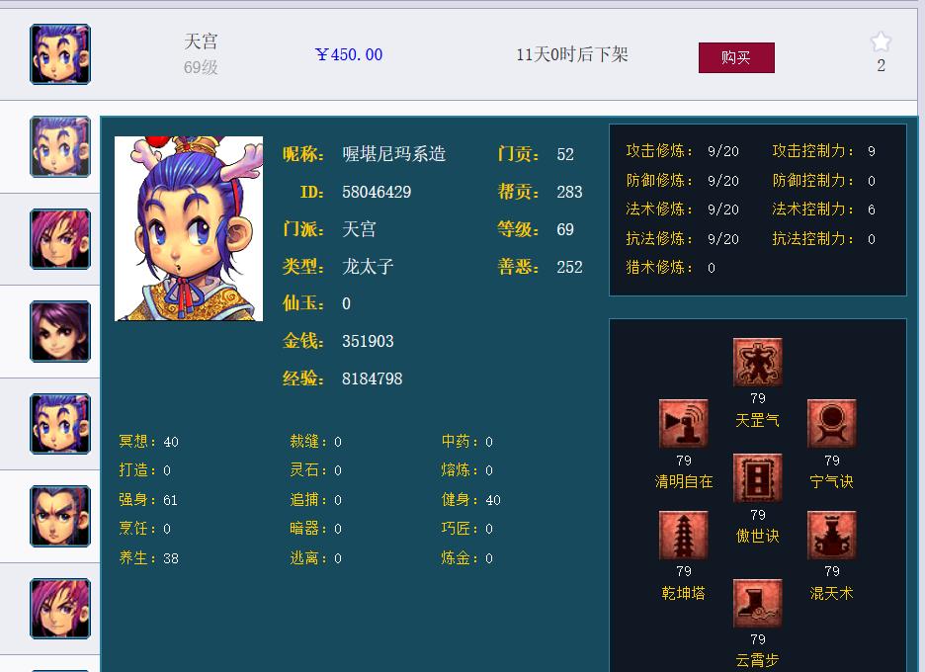This screenshot has width=925, height=672.
Task: Select the 清明自在 skill icon
Action: pos(683,423)
